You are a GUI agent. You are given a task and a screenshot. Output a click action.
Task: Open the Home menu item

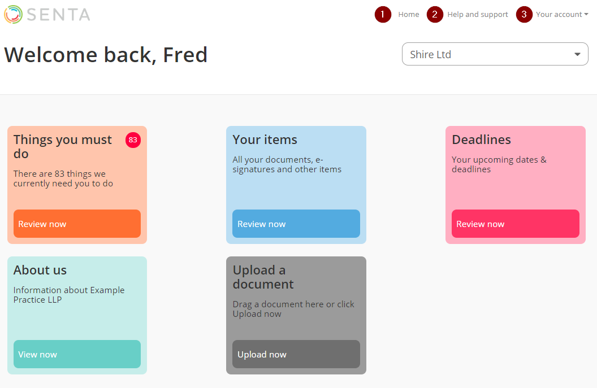pyautogui.click(x=409, y=15)
